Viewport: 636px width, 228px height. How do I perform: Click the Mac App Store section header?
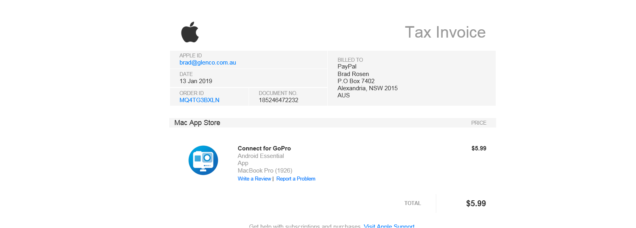(197, 123)
